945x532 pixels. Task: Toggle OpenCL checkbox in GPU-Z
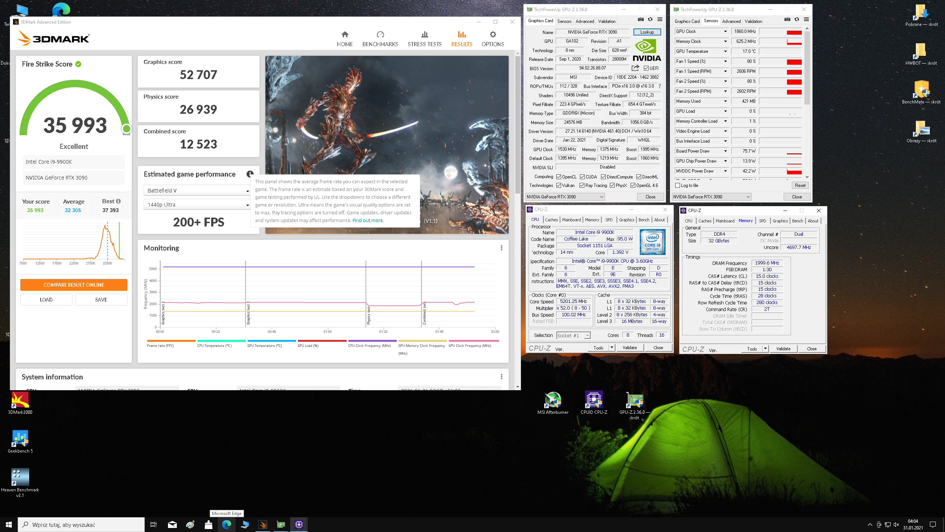tap(559, 177)
